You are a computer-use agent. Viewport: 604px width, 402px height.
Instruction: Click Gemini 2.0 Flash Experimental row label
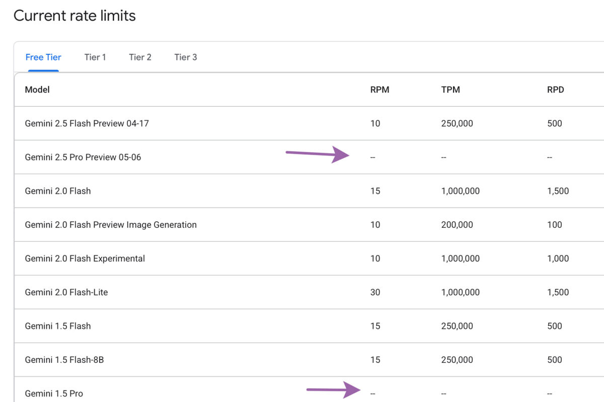pos(85,258)
